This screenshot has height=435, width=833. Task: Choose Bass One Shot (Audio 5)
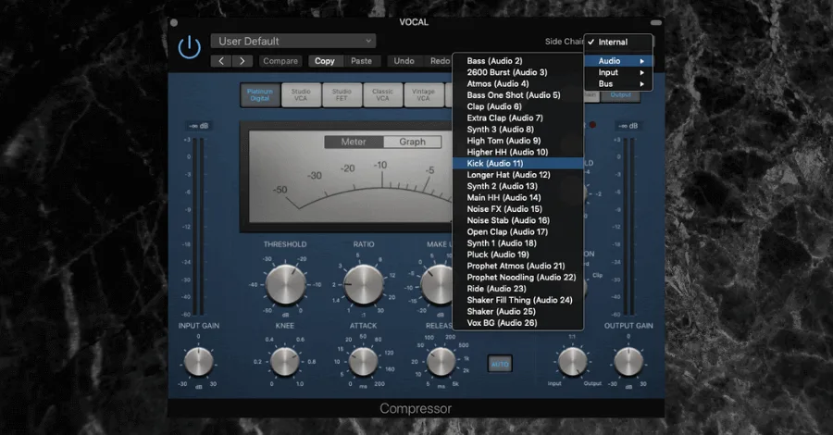[517, 95]
